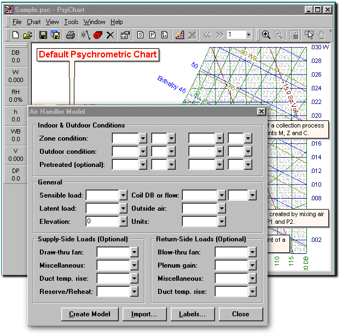Click the red tag toolbar icon

[97, 35]
